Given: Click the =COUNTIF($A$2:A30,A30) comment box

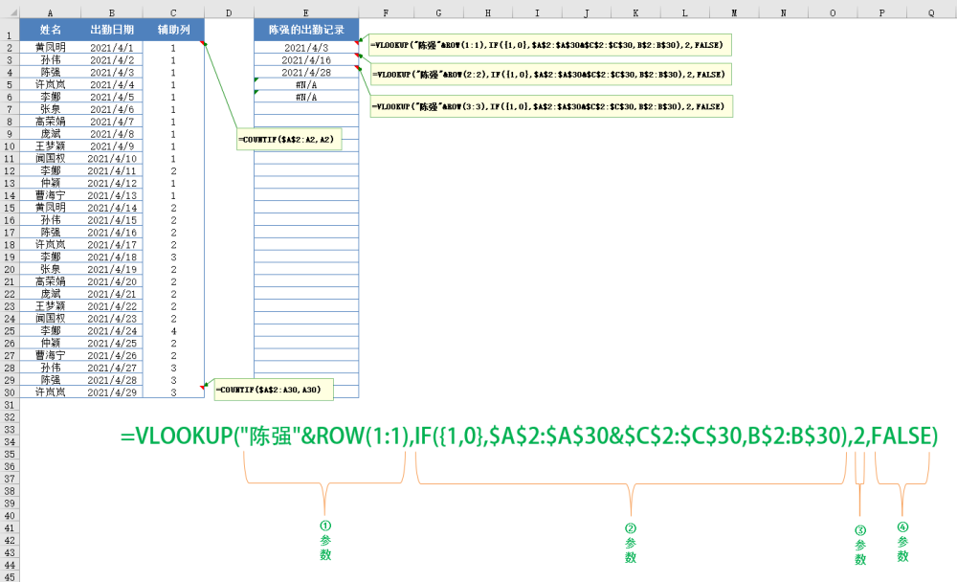Looking at the screenshot, I should [x=274, y=390].
